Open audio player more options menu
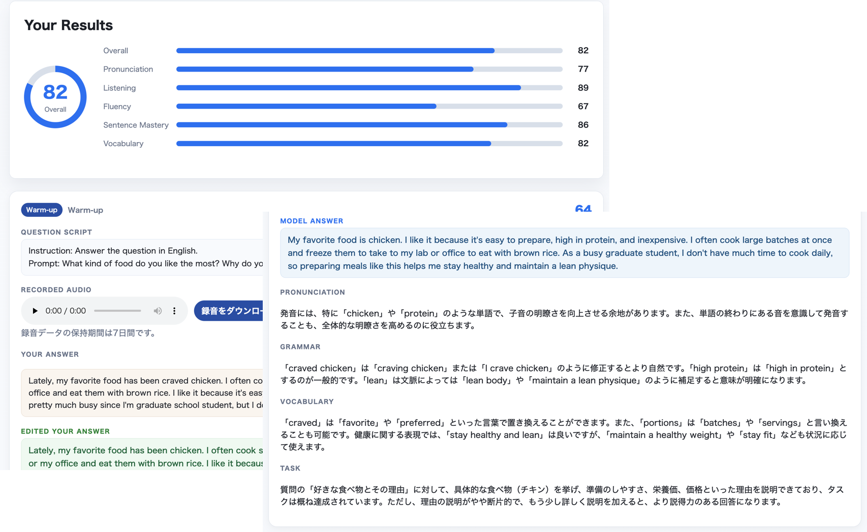The image size is (867, 532). (174, 311)
